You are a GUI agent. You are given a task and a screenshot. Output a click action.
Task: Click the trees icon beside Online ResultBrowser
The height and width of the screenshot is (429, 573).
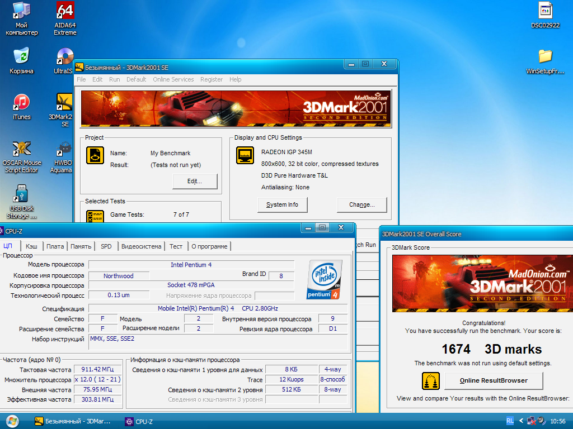(431, 381)
